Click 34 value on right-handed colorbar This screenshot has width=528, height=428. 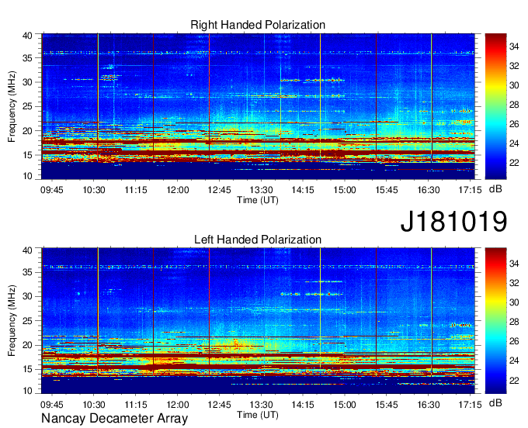tap(514, 47)
